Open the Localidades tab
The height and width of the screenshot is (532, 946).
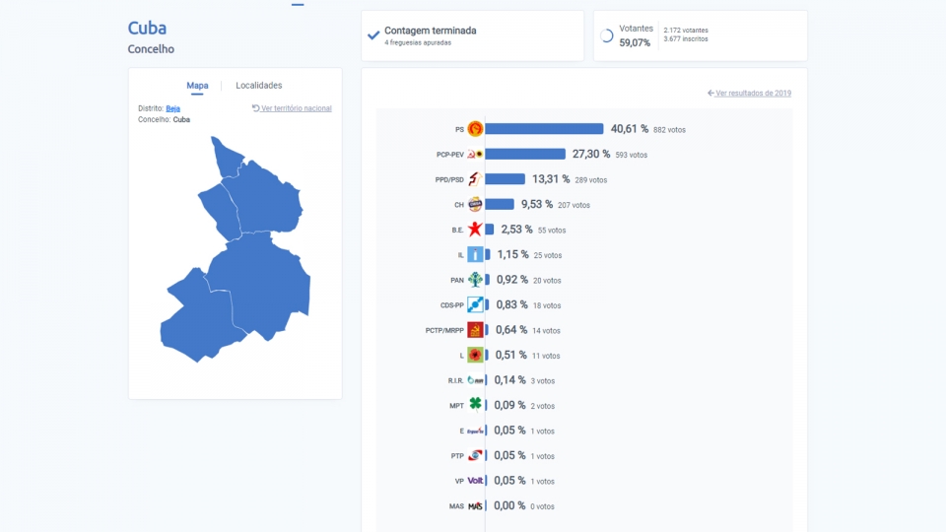259,86
